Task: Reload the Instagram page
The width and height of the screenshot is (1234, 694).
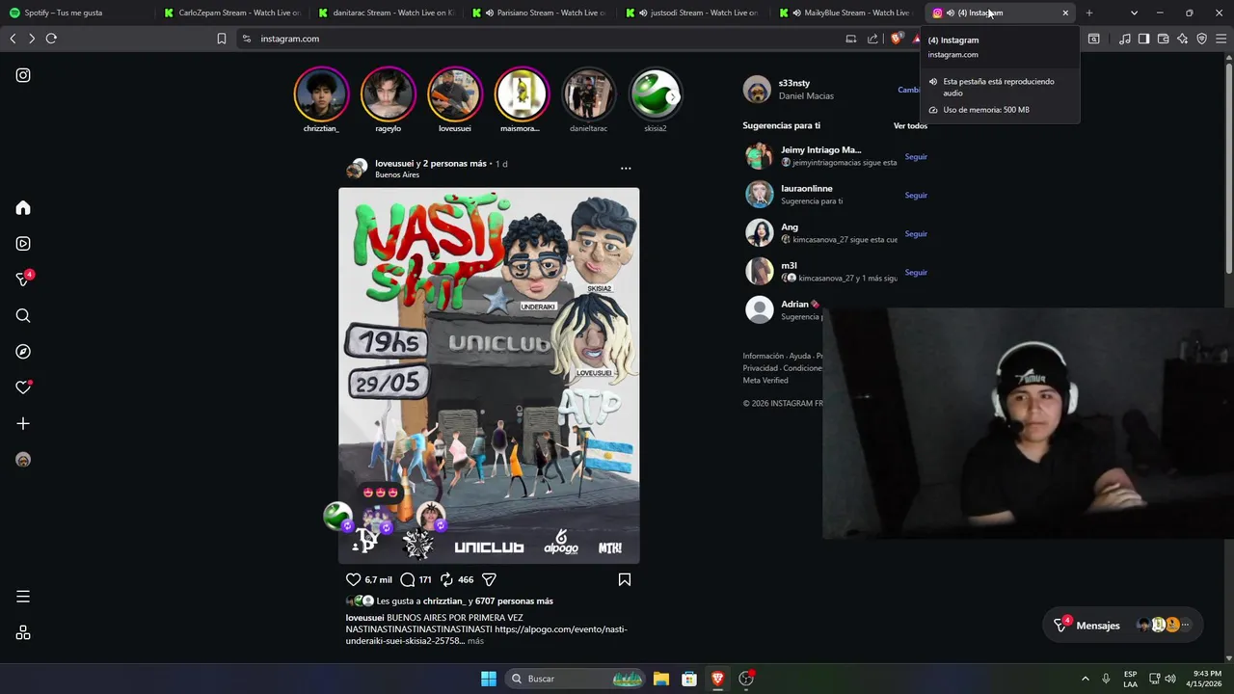Action: pos(51,39)
